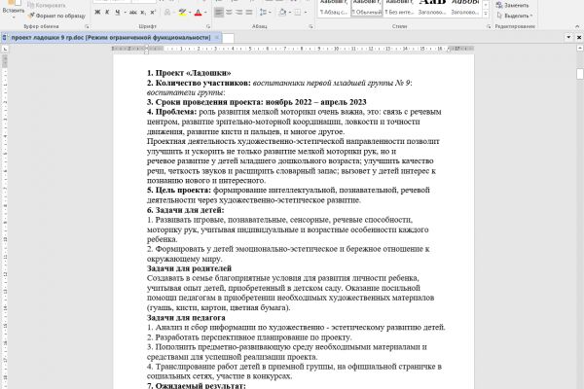
Task: Apply the Абзац с... style
Action: pyautogui.click(x=333, y=9)
